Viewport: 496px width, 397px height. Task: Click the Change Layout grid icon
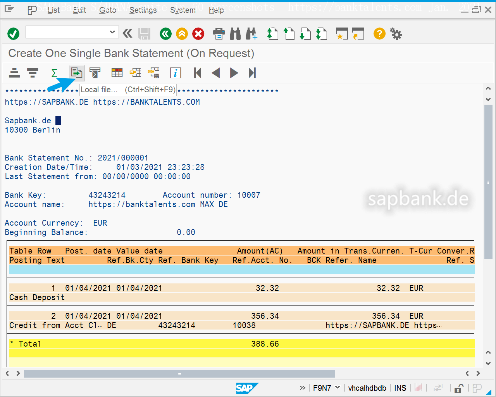coord(117,72)
